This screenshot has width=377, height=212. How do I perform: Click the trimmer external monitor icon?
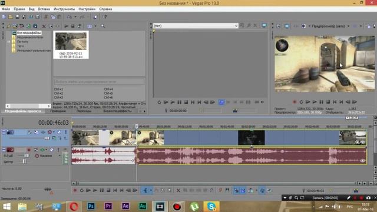264,25
